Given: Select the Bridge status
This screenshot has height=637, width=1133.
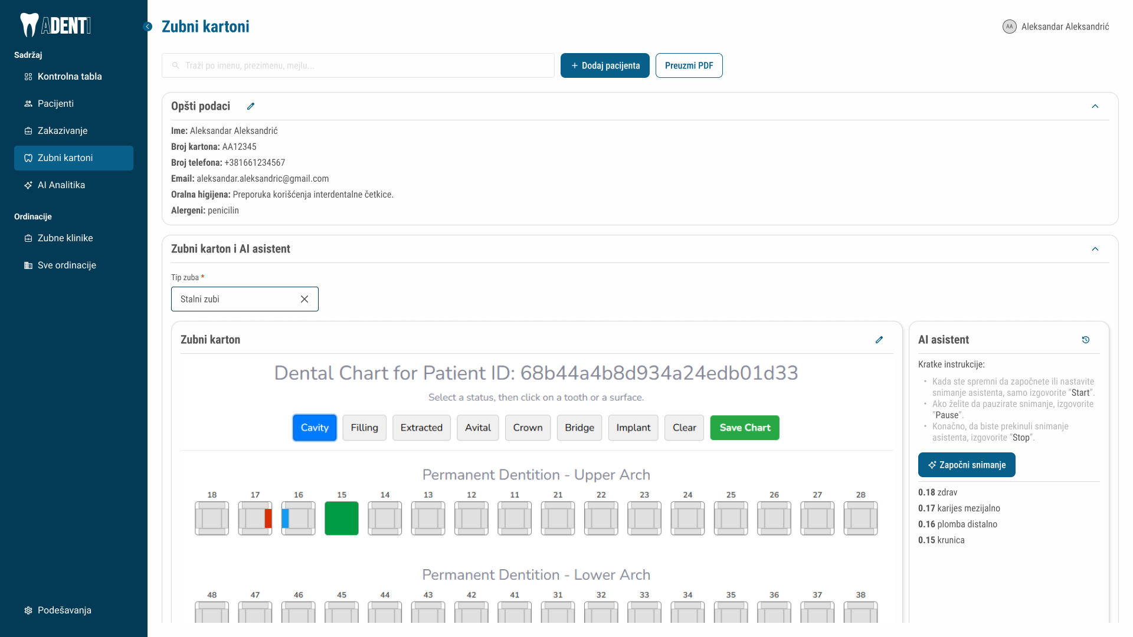Looking at the screenshot, I should 579,428.
